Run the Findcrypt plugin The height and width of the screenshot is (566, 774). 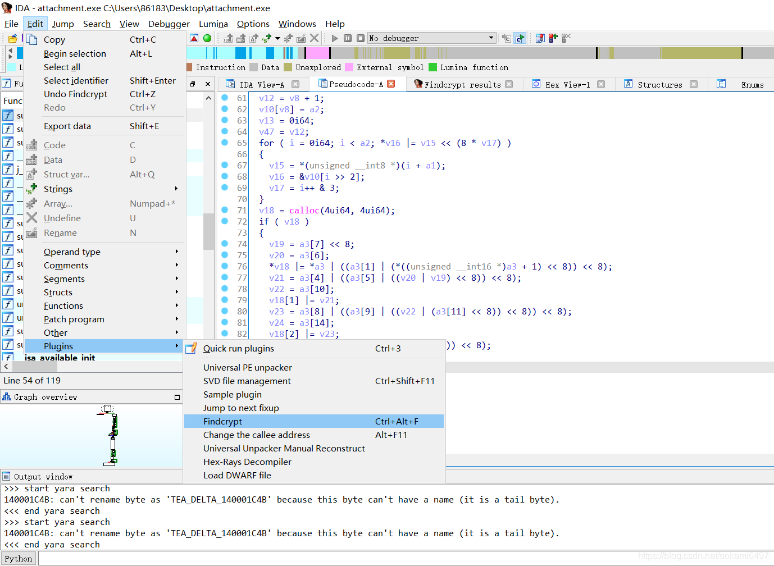click(314, 421)
